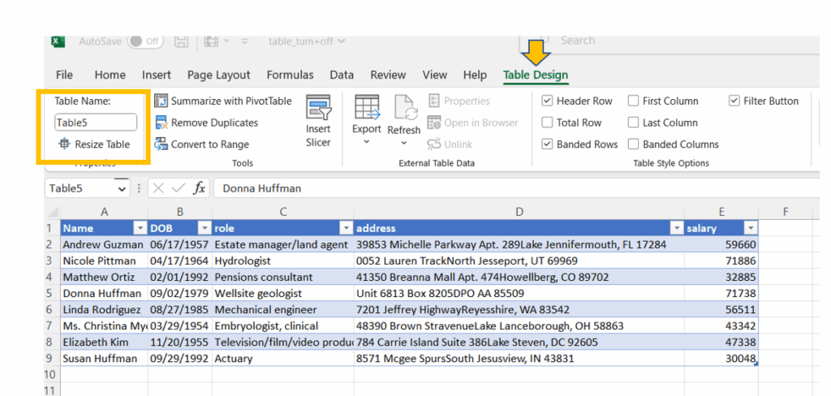Select the Embryologist, clinical cell
Viewport: 831px width, 396px height.
coord(282,325)
